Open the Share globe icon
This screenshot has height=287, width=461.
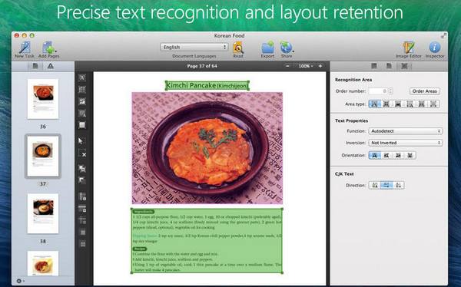click(x=286, y=48)
